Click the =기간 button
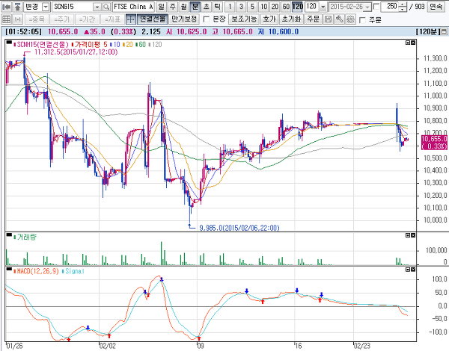The image size is (449, 351). (x=87, y=19)
